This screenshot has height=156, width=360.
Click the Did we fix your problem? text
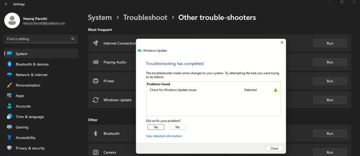tap(163, 121)
